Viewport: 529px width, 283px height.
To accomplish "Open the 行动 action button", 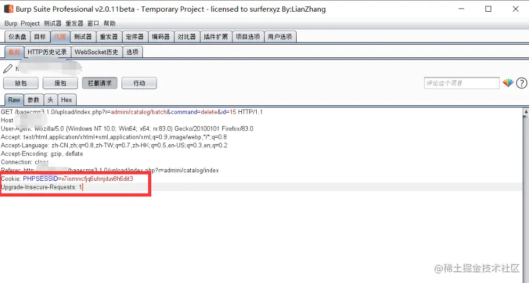I will [139, 83].
